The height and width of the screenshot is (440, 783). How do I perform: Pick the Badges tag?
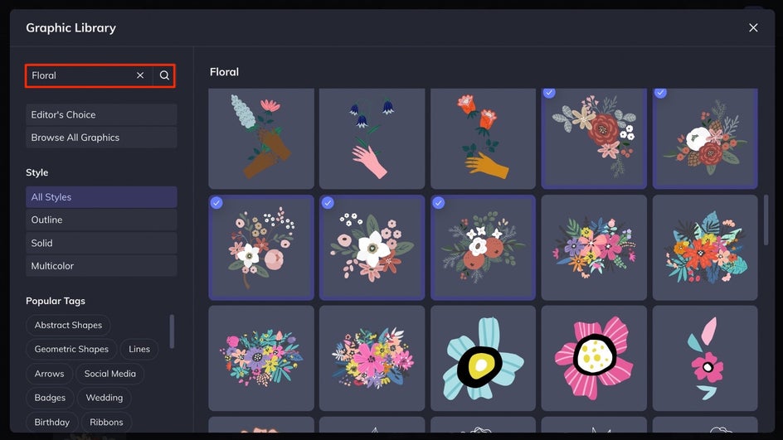pos(50,398)
